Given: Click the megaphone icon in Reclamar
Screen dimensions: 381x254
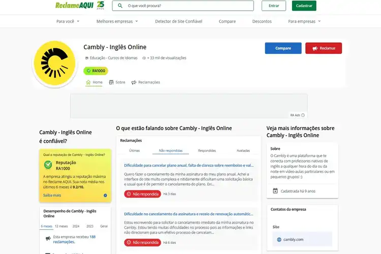Looking at the screenshot, I should [315, 48].
